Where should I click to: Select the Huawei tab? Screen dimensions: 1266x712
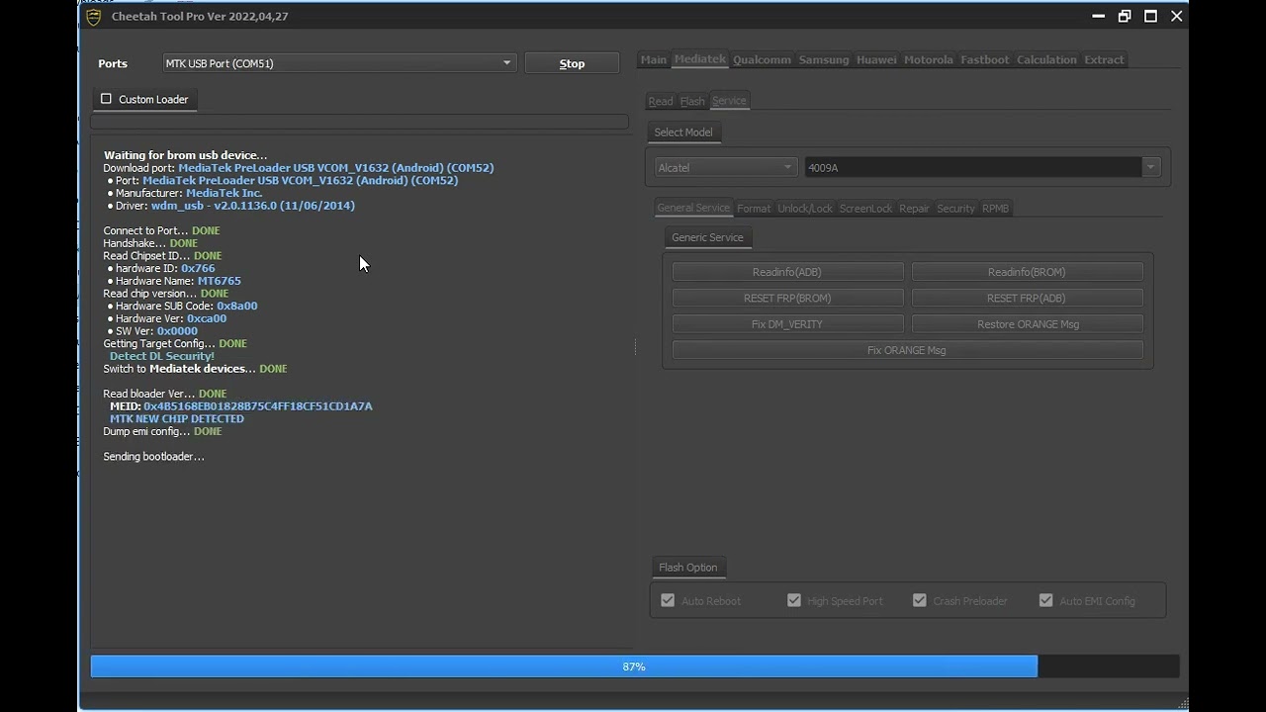[876, 59]
